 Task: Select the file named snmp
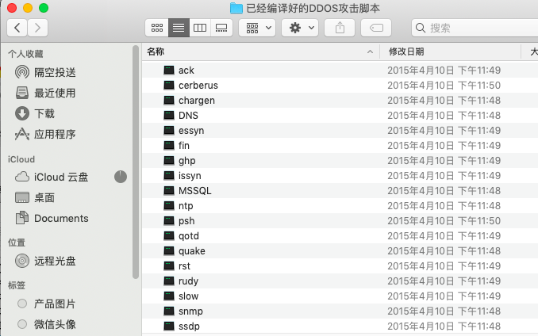190,311
